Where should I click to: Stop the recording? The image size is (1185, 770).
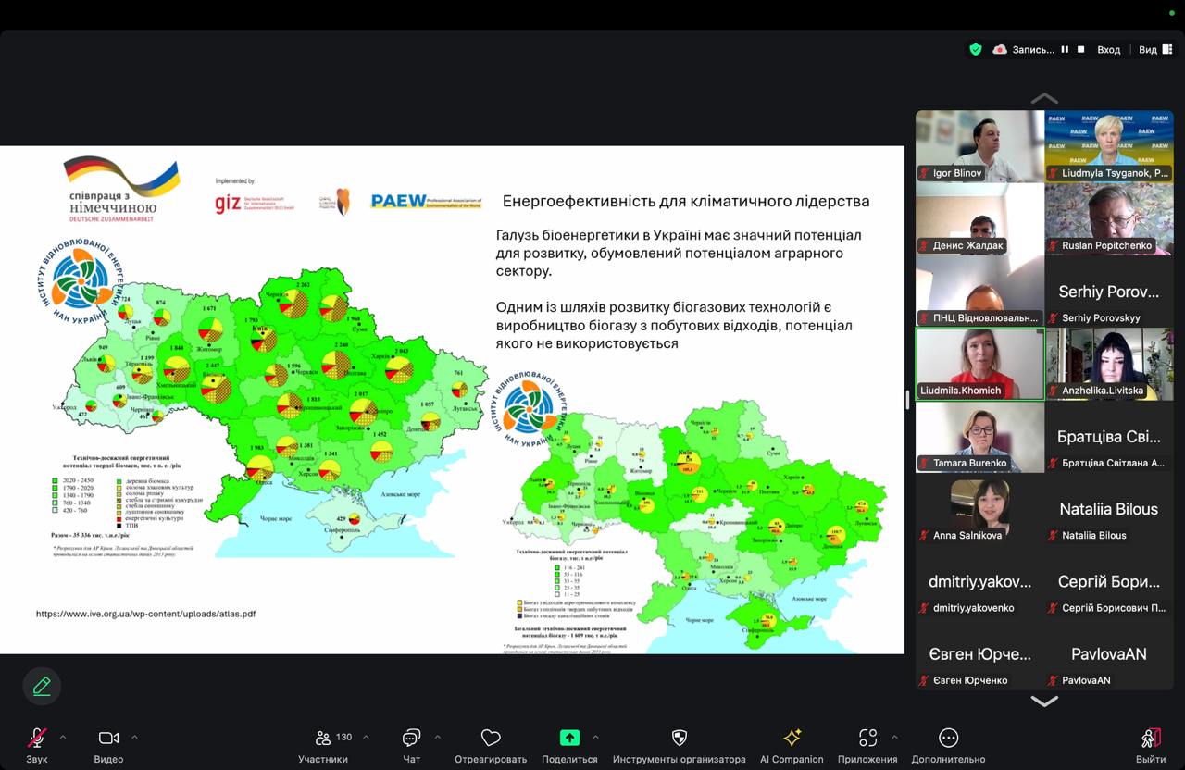[1080, 50]
